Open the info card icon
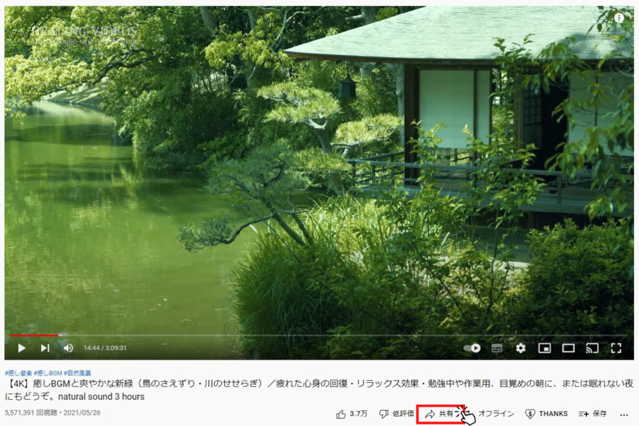 618,17
